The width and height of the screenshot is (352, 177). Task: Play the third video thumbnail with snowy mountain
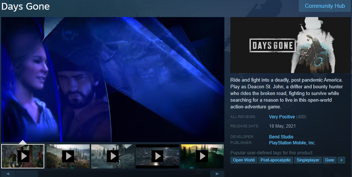pyautogui.click(x=113, y=156)
